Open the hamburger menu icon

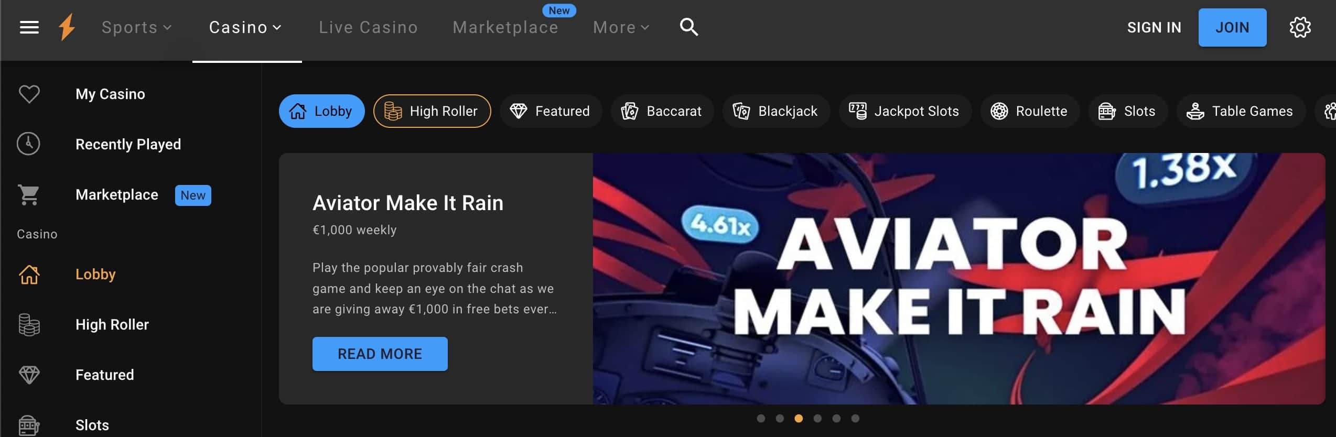[29, 27]
